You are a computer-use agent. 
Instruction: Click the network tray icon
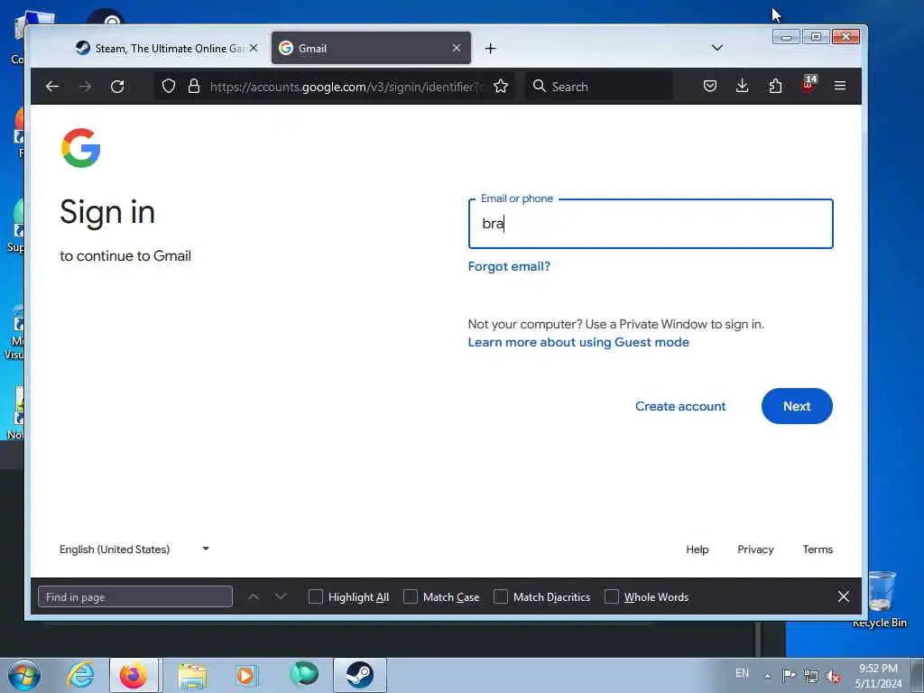point(811,677)
